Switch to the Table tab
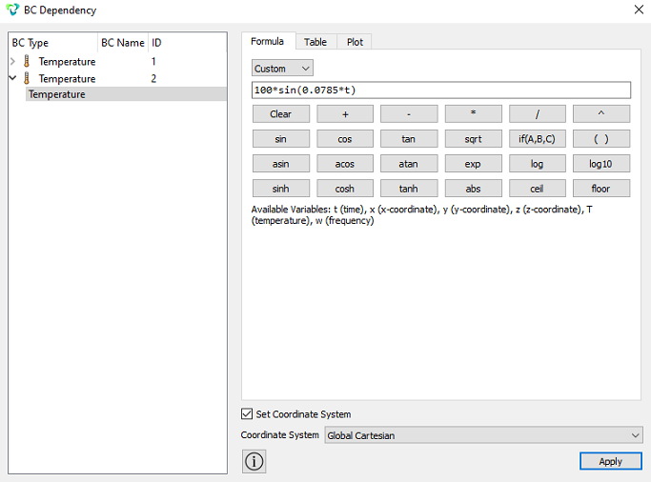The height and width of the screenshot is (482, 651). pos(315,42)
